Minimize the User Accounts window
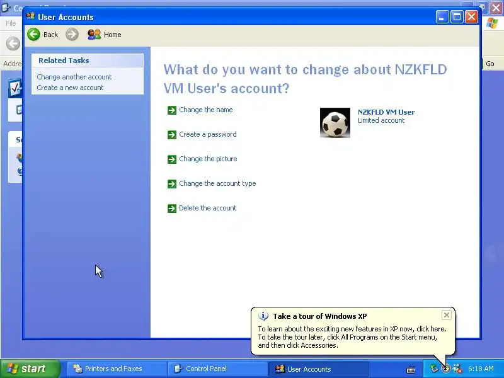Viewport: 504px width, 378px height. pyautogui.click(x=442, y=17)
